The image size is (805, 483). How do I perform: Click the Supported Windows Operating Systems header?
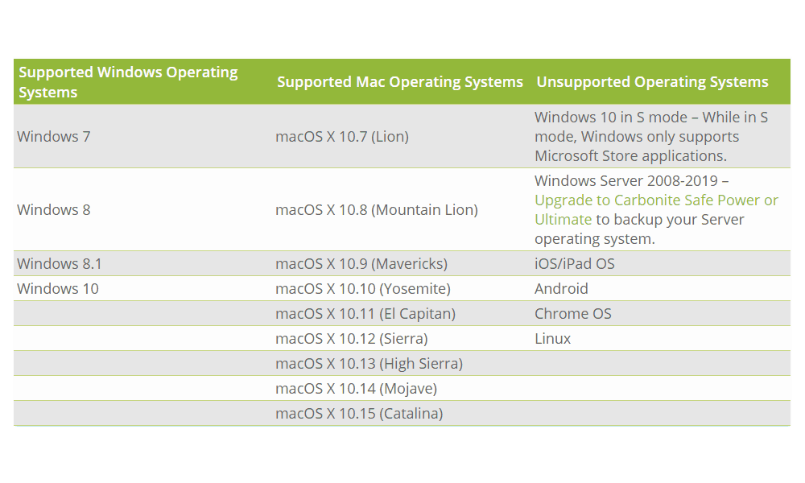128,82
